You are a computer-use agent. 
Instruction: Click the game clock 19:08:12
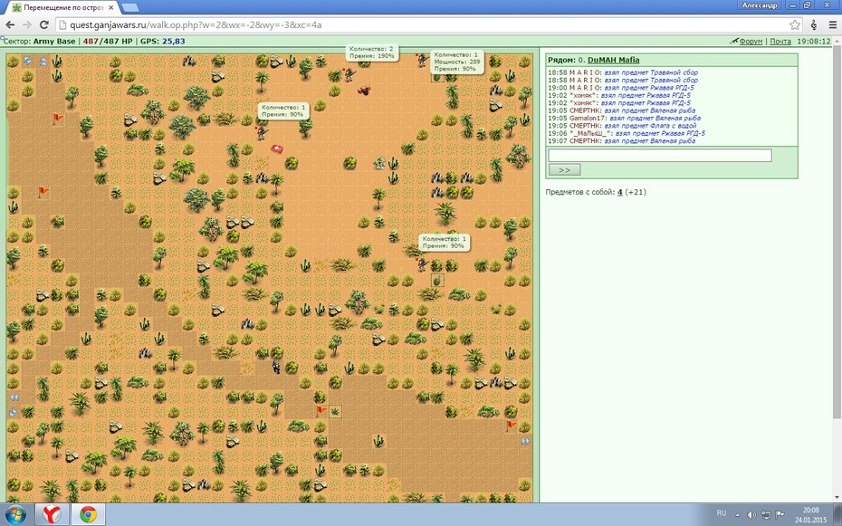(x=814, y=42)
